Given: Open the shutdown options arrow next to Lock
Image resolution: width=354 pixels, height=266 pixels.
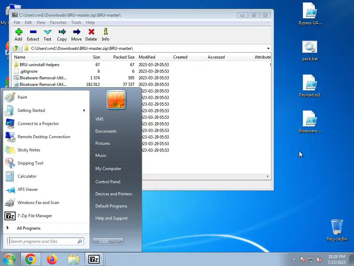Looking at the screenshot, I should [x=119, y=241].
